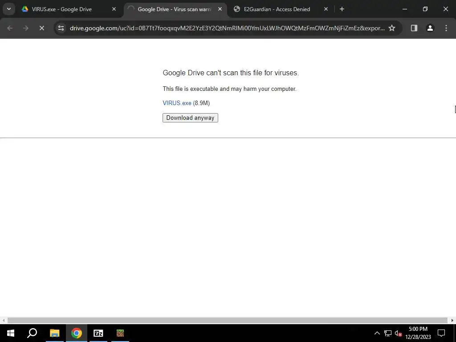Switch to the VIRUS.exe - Google Drive tab
The width and height of the screenshot is (456, 342).
click(x=61, y=9)
